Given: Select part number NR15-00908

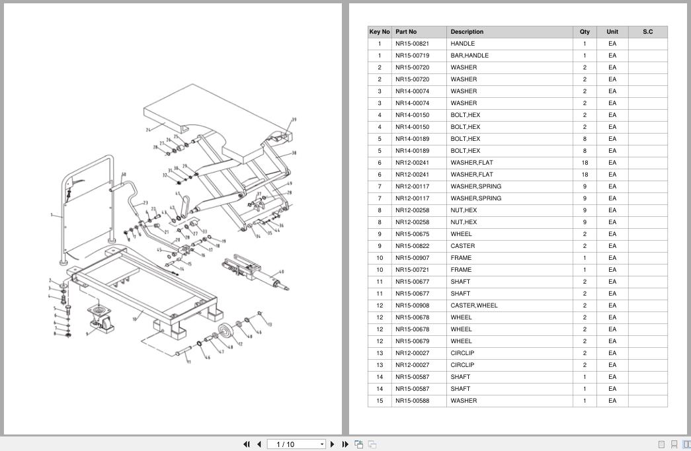Looking at the screenshot, I should (412, 306).
